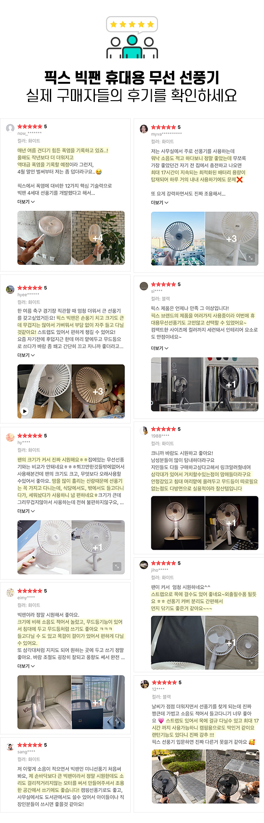
Task: Expand 더보기 in hy**** user's review
Action: [26, 511]
